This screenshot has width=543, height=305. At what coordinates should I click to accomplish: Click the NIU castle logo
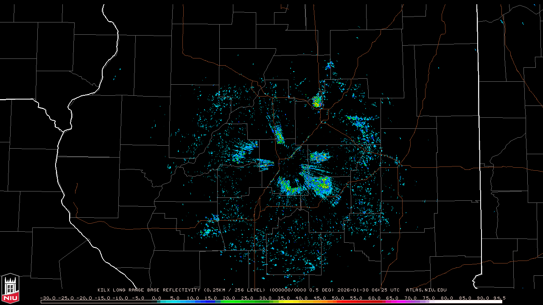(10, 288)
